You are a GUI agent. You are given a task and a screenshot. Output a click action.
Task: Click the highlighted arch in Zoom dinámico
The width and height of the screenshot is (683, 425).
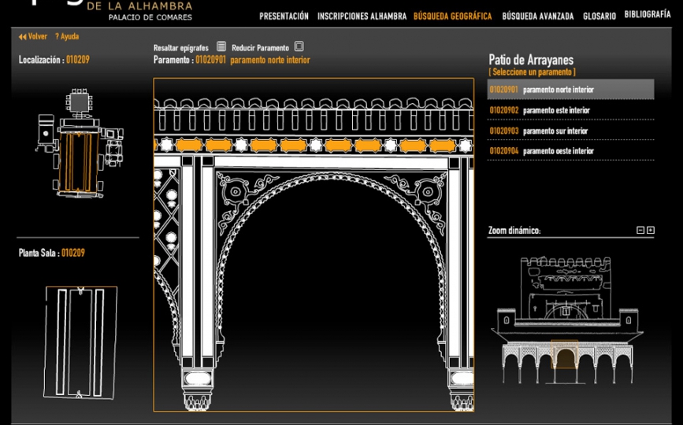[565, 357]
